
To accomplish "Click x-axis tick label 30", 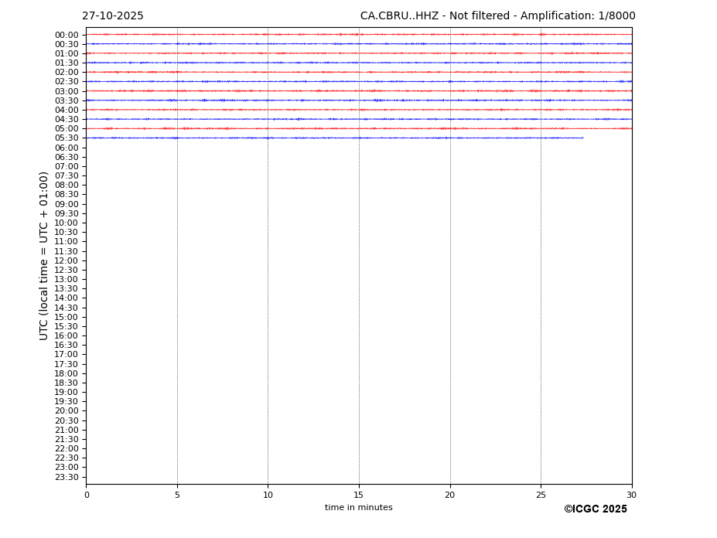I will click(631, 495).
